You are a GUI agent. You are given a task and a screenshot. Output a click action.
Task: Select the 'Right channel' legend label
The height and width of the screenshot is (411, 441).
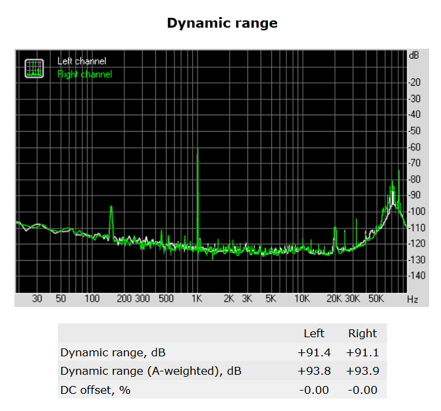pyautogui.click(x=85, y=74)
